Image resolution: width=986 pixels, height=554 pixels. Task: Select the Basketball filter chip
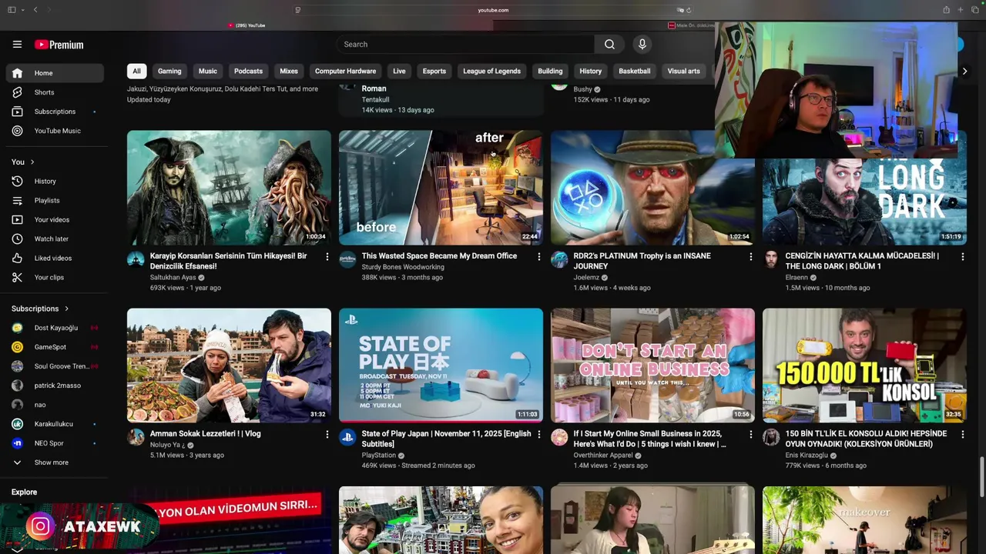tap(635, 72)
